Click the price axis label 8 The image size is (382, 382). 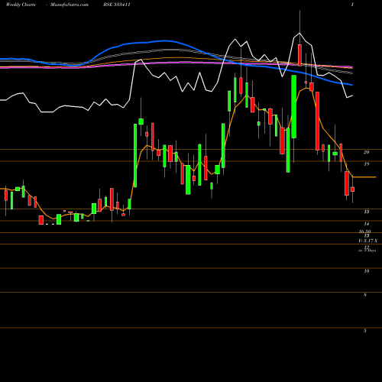(365, 295)
